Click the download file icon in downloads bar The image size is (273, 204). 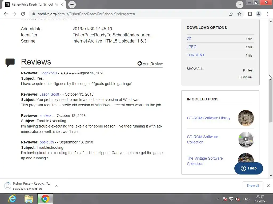[x=8, y=186]
